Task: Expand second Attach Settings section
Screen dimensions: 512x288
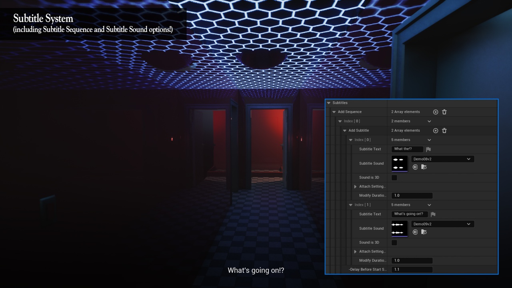Action: click(x=355, y=252)
